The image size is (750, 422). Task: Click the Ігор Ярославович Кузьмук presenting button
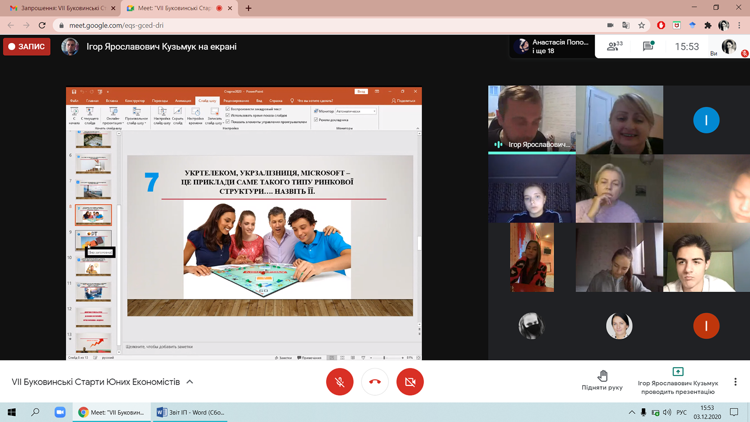coord(678,381)
